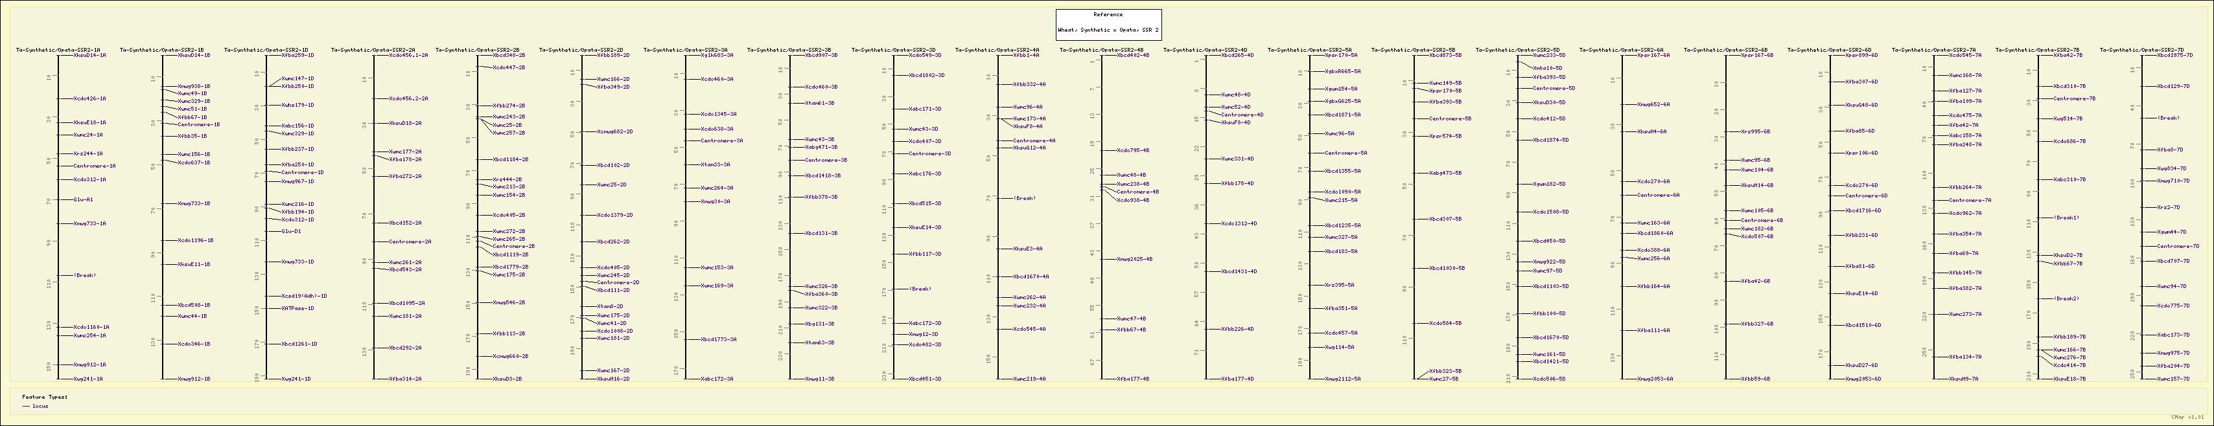
Task: Select marker Xbcd1184-2B
Action: pyautogui.click(x=509, y=160)
